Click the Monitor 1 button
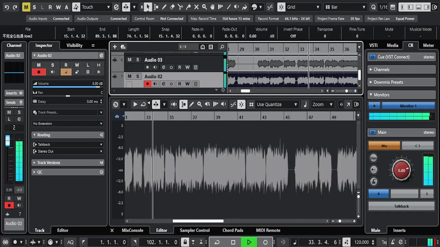 pyautogui.click(x=407, y=106)
